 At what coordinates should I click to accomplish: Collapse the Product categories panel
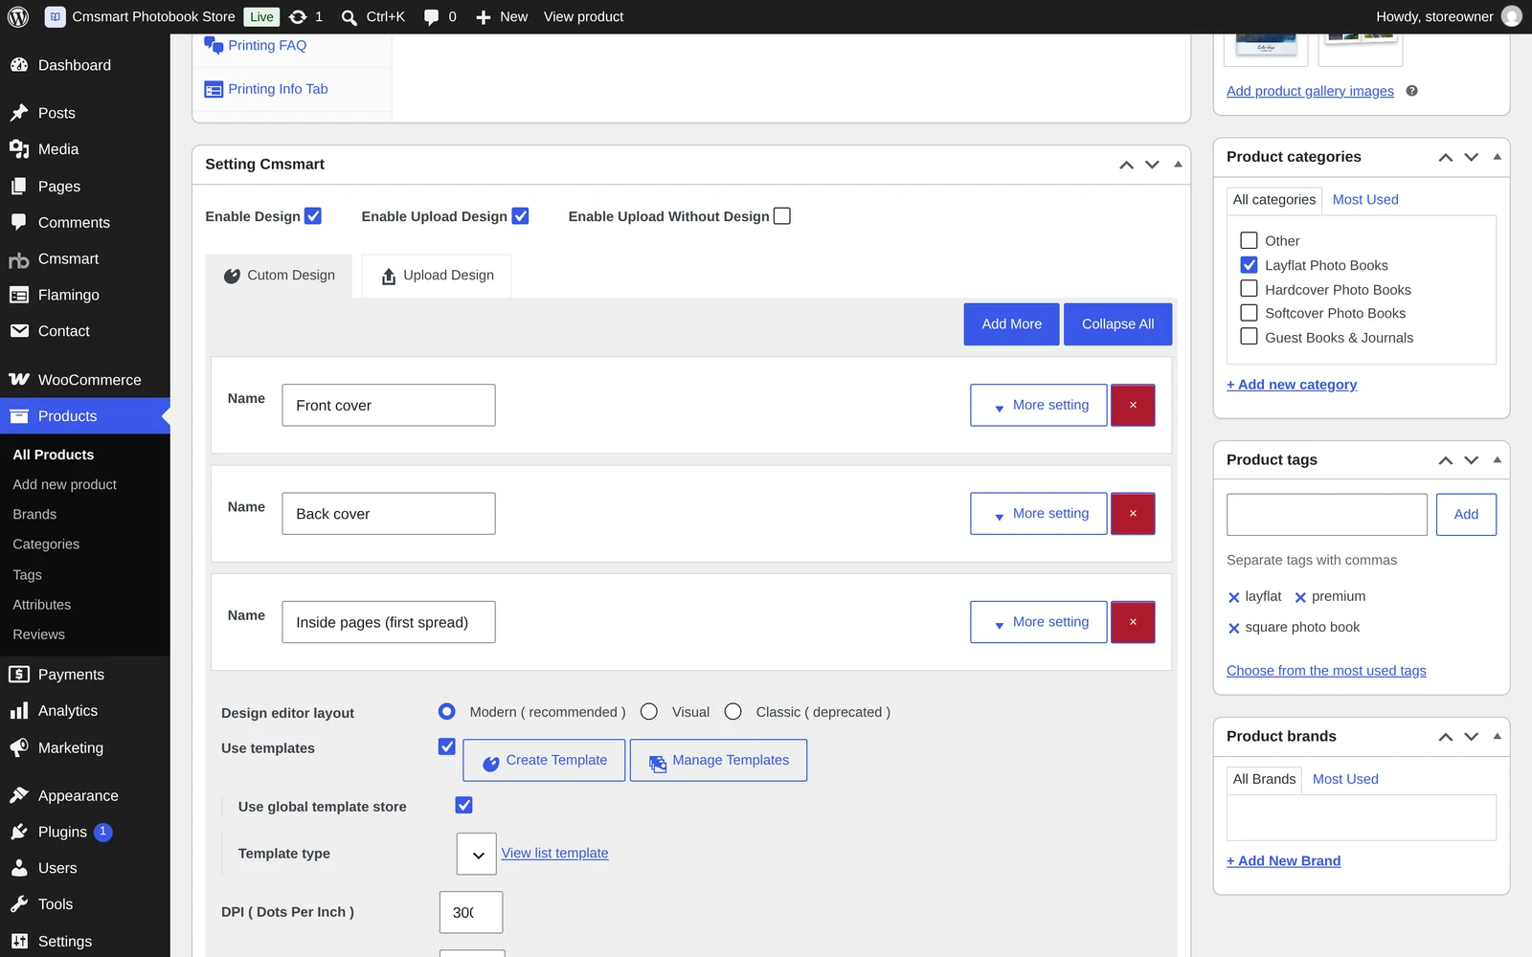pos(1498,157)
